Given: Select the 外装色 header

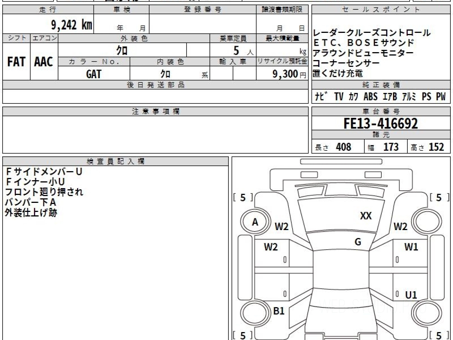Looking at the screenshot, I should pyautogui.click(x=134, y=38).
